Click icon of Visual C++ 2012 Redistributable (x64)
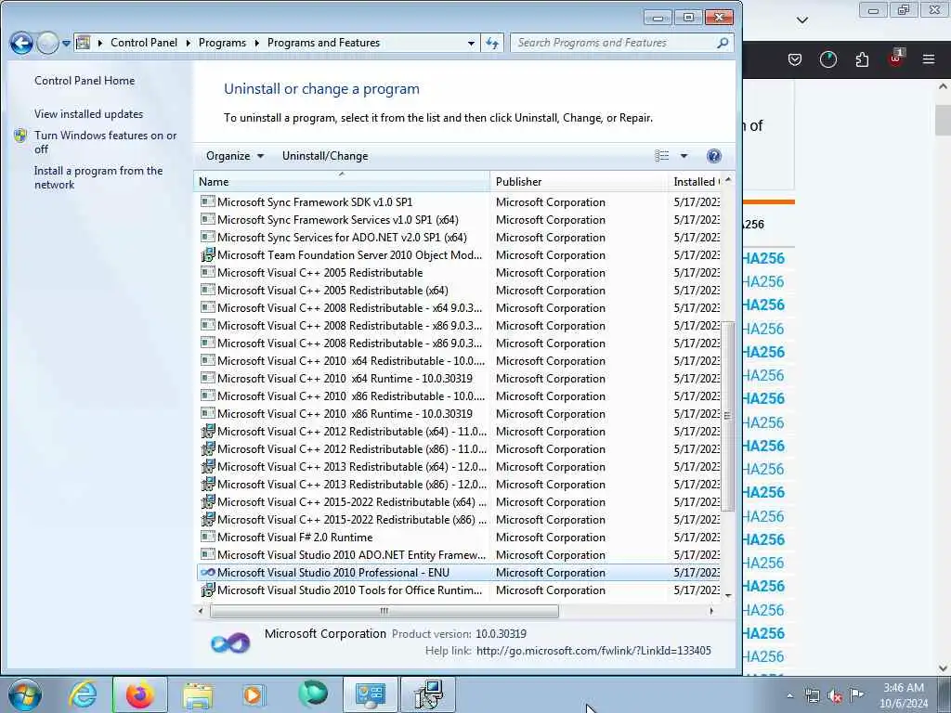Image resolution: width=951 pixels, height=713 pixels. pyautogui.click(x=207, y=431)
